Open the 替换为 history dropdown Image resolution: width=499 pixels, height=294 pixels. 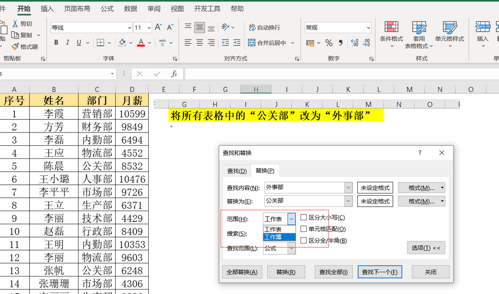(348, 201)
